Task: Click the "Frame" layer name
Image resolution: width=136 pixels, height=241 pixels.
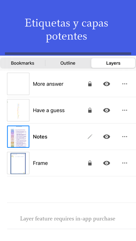Action: click(x=40, y=163)
